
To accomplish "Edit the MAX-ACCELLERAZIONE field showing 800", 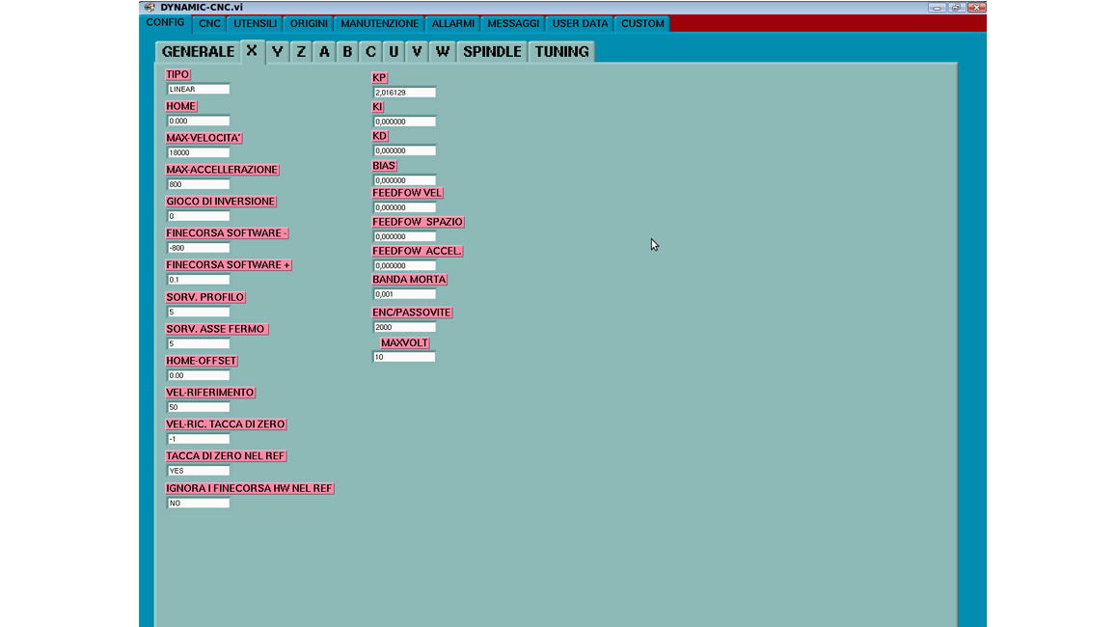I will click(199, 184).
